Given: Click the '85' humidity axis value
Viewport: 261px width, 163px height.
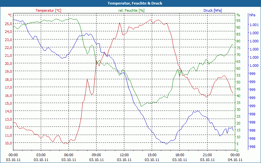Looking at the screenshot, I should pos(238,34).
